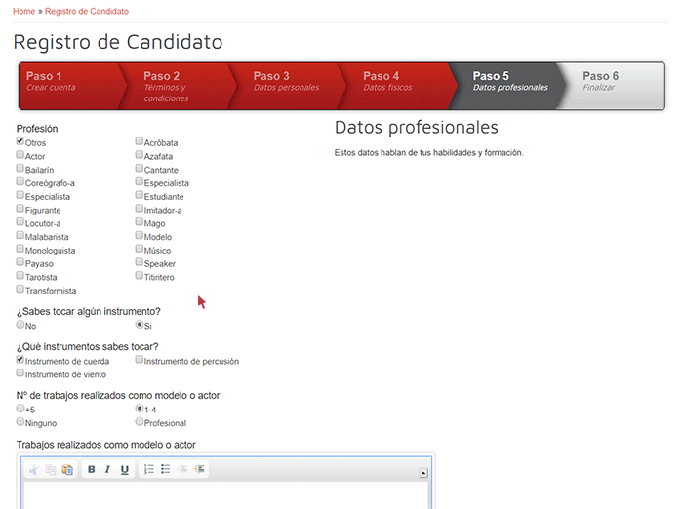This screenshot has width=683, height=509.
Task: Choose Si for playing an instrument
Action: pos(140,325)
